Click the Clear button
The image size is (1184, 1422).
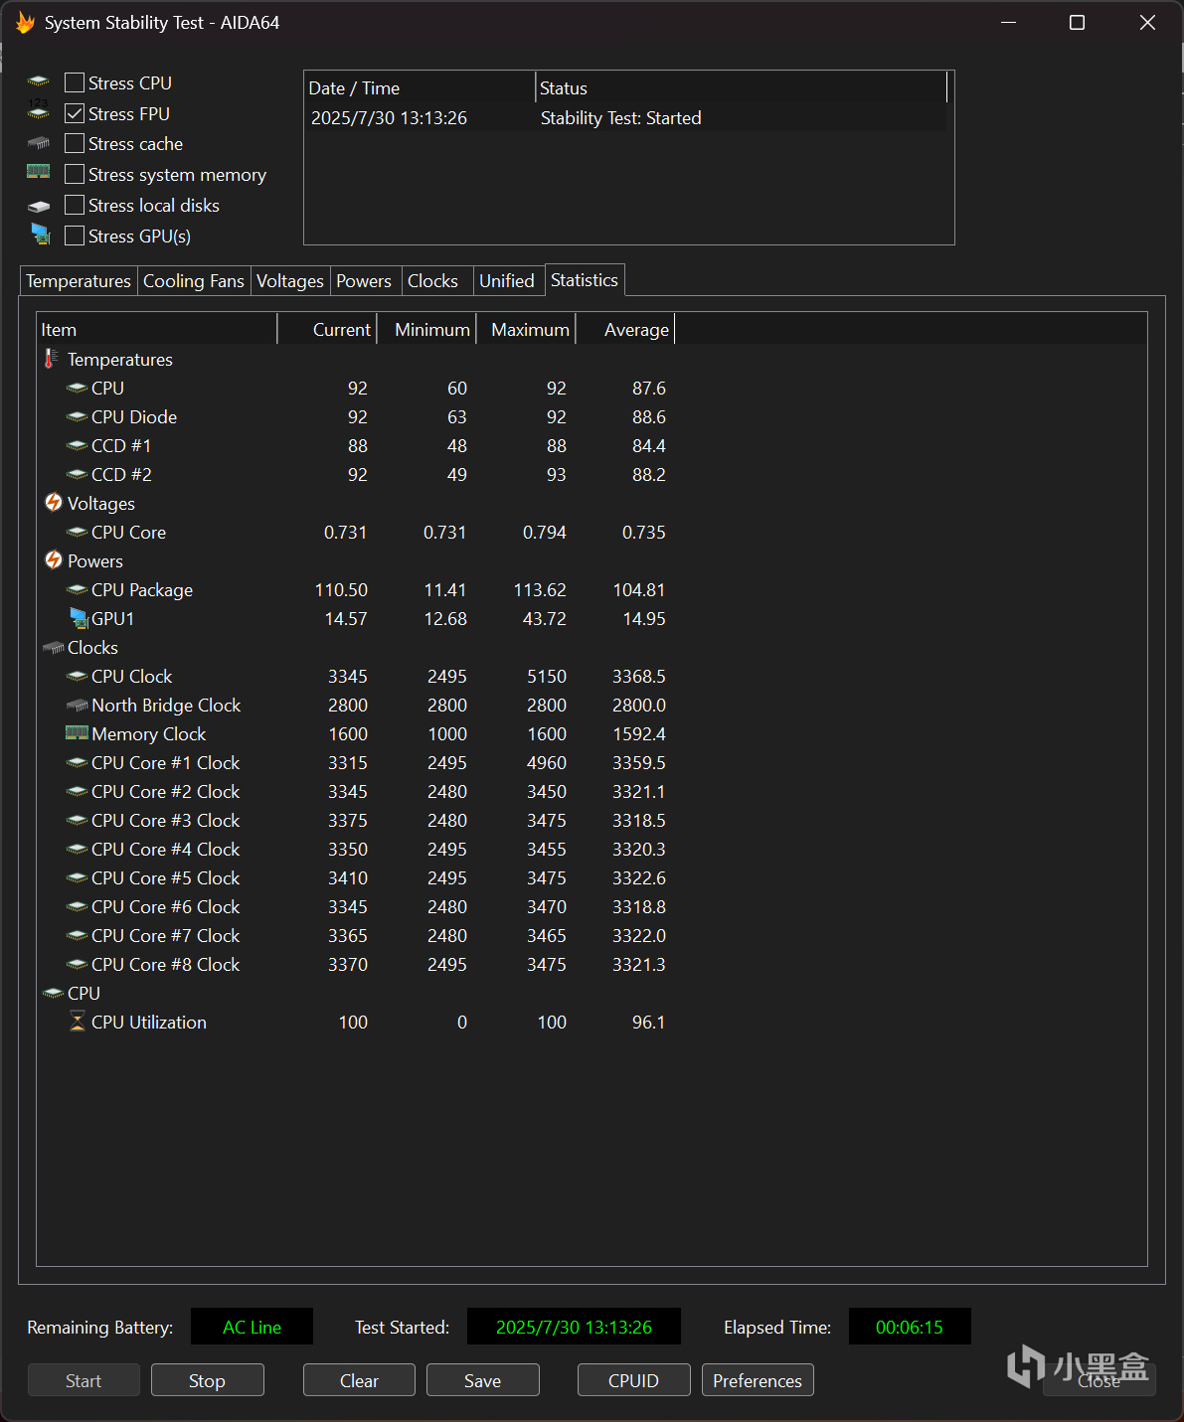(359, 1380)
